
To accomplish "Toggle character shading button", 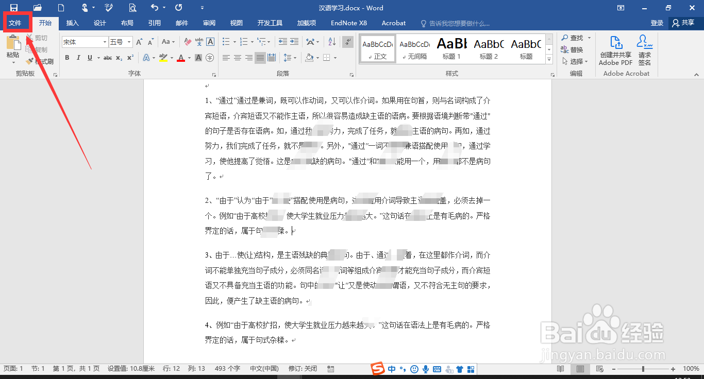I will click(x=198, y=58).
